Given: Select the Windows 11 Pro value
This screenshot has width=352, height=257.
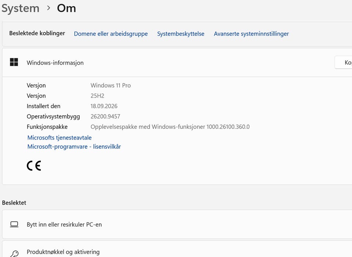Looking at the screenshot, I should 111,86.
